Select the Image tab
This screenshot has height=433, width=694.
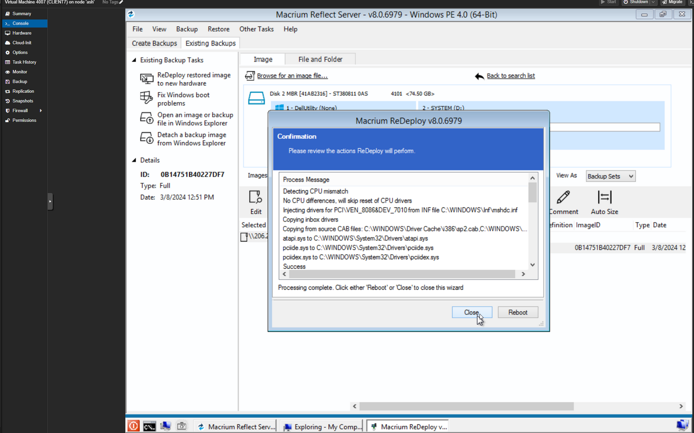(263, 59)
